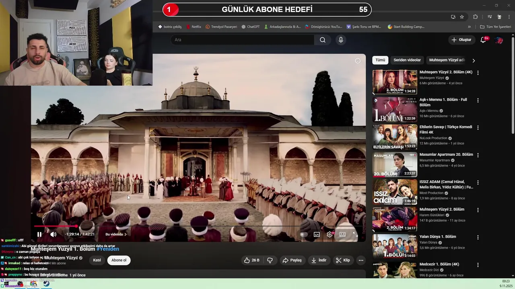The height and width of the screenshot is (289, 515).
Task: Open ChatGPT bookmark
Action: 250,27
